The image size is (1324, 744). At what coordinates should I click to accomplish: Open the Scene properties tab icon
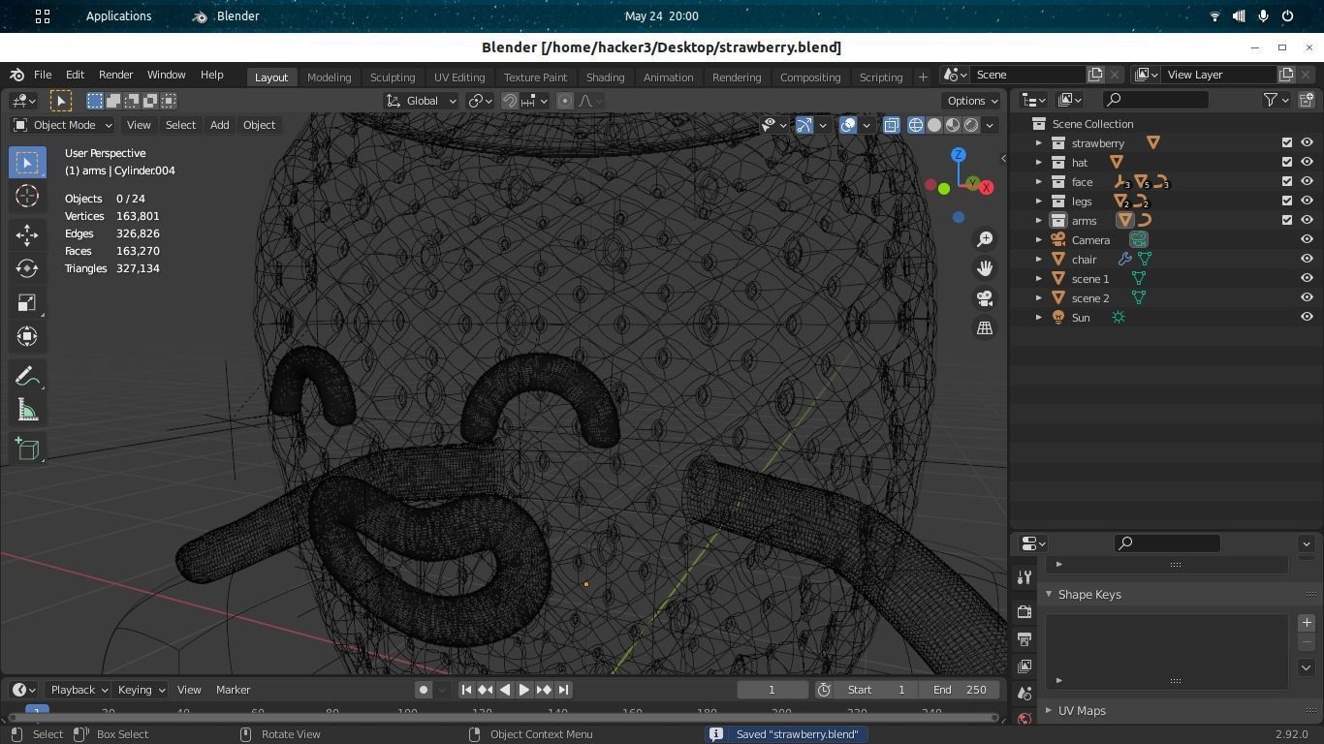click(1025, 693)
